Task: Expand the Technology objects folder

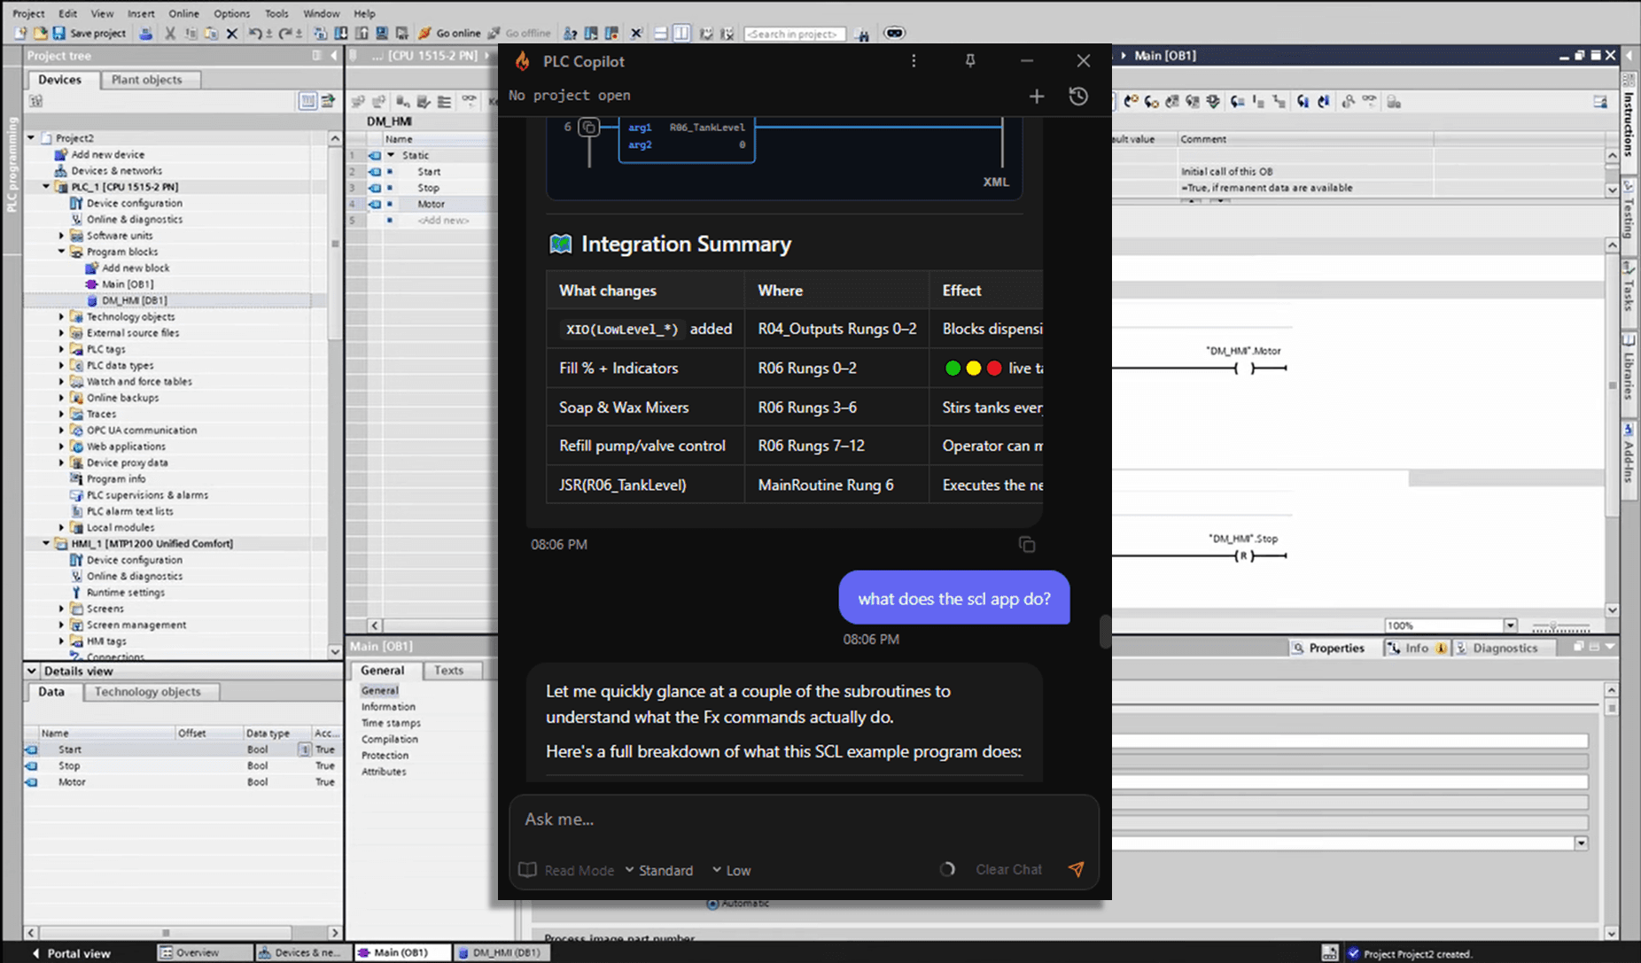Action: coord(62,316)
